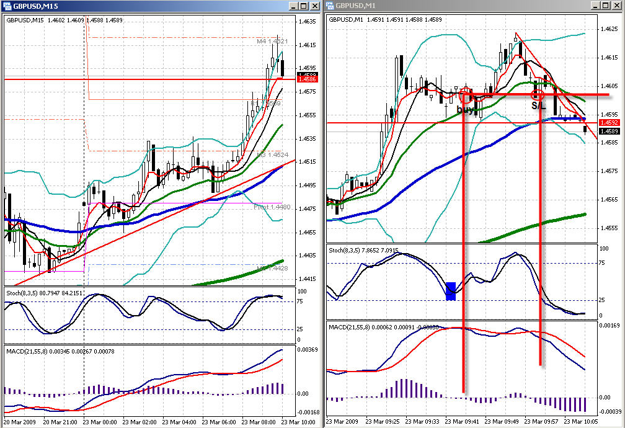The width and height of the screenshot is (625, 428).
Task: Click the GBPUSD,M1 window title icon
Action: 329,6
